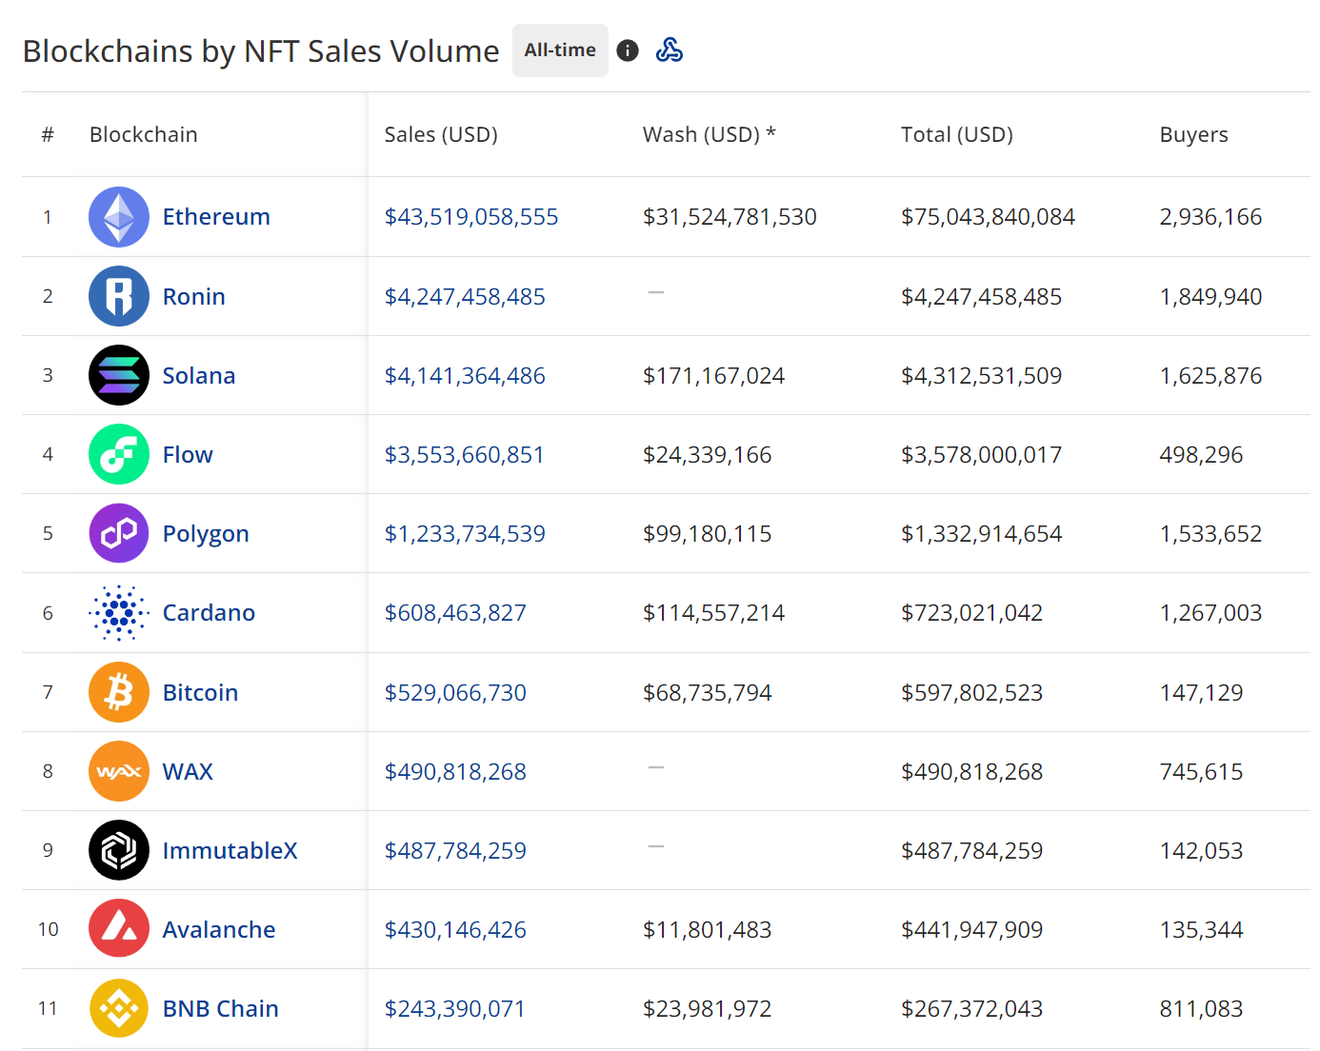1320x1051 pixels.
Task: Sort table by Buyers column header
Action: click(x=1193, y=134)
